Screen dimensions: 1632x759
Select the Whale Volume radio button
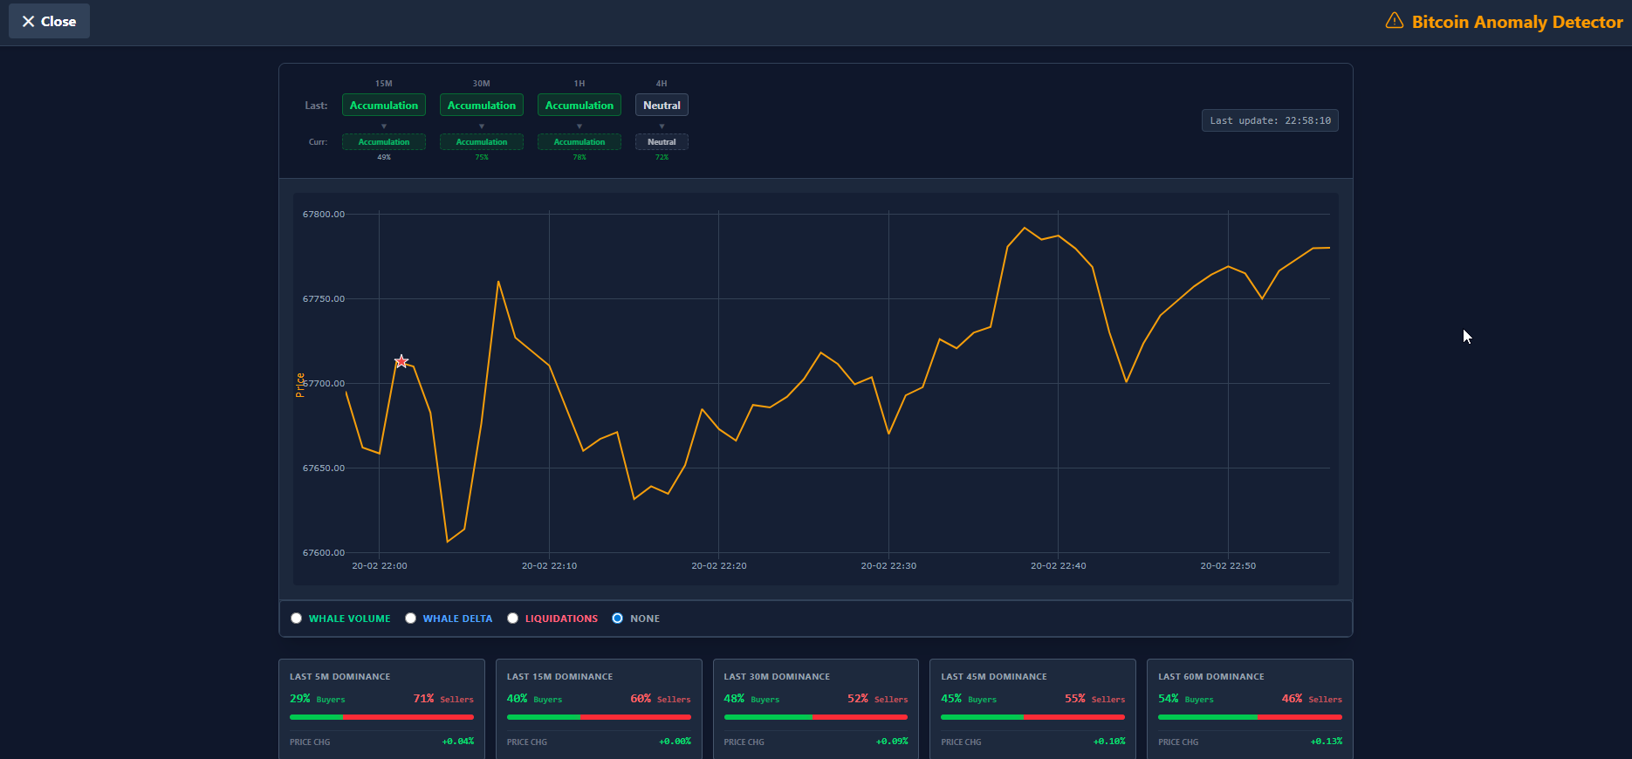297,619
